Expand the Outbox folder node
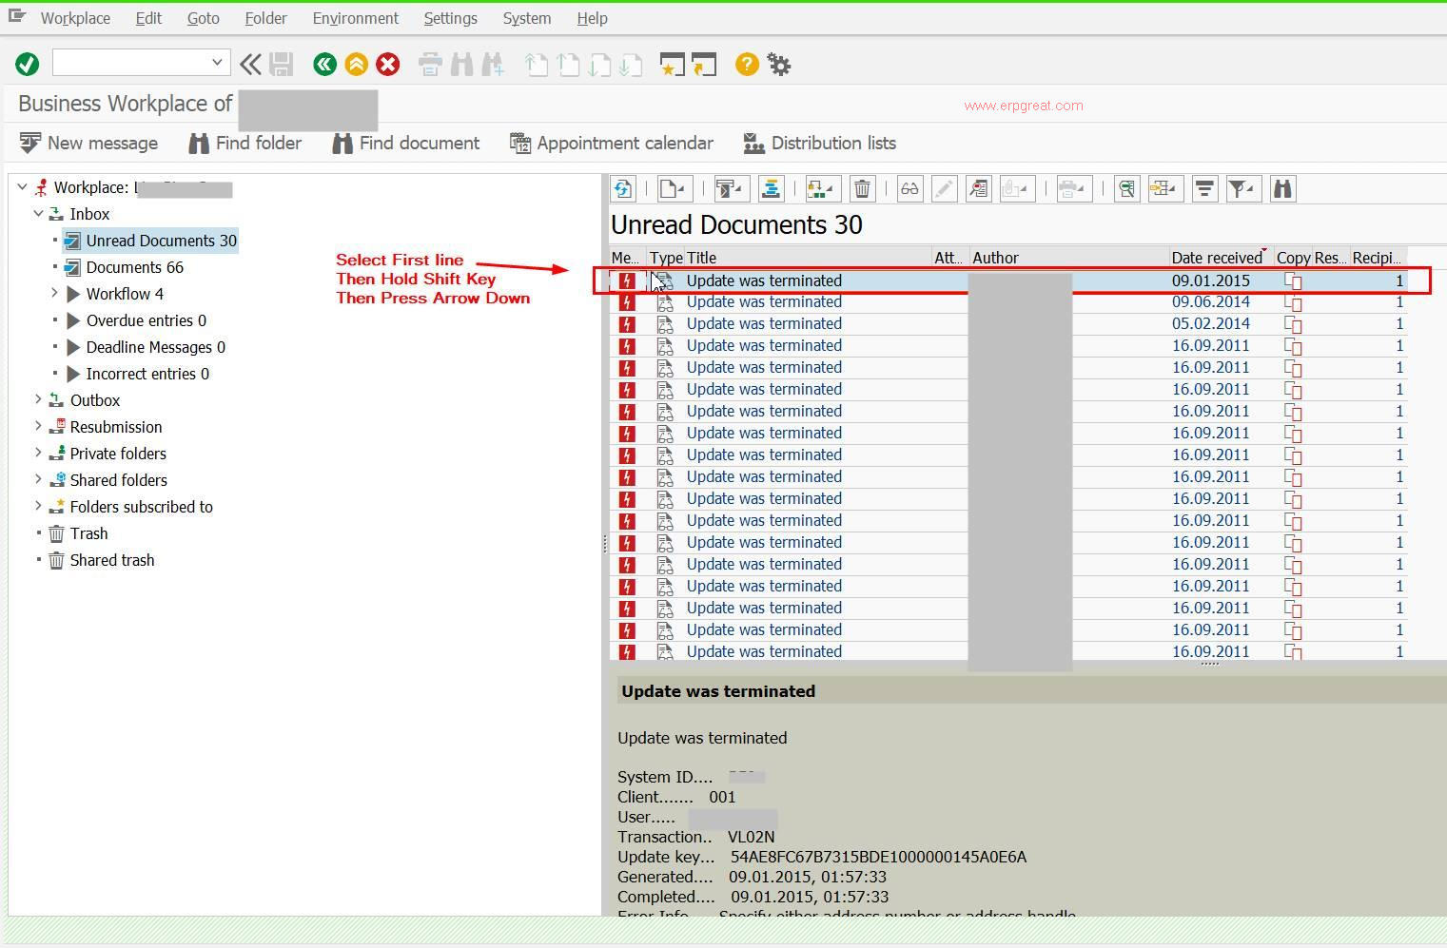Viewport: 1447px width, 948px height. pos(38,400)
